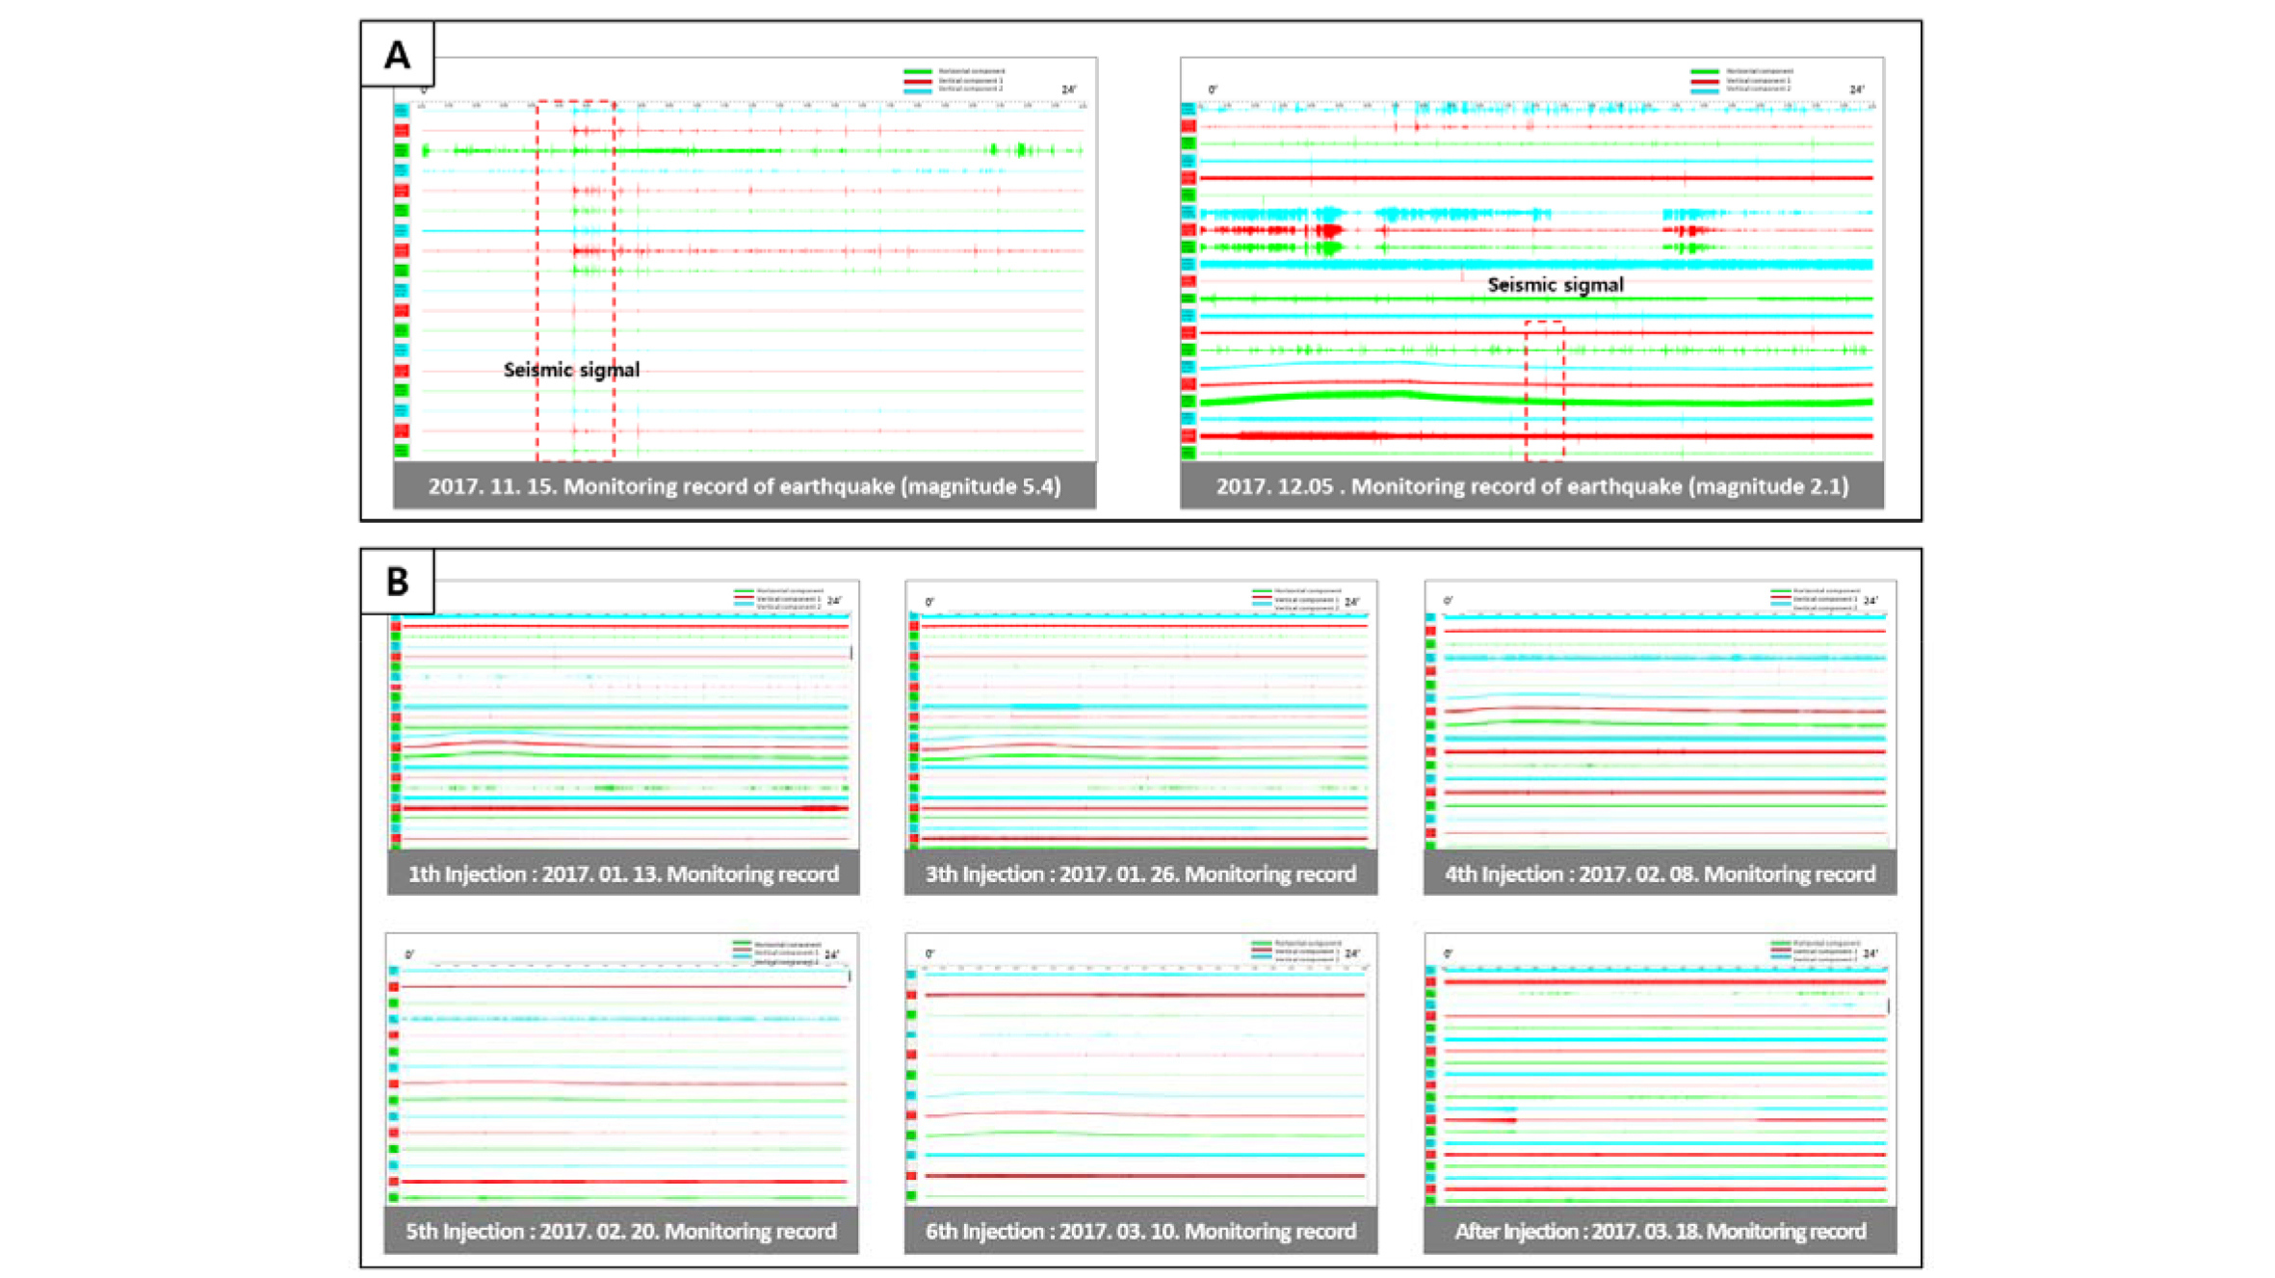Click the magnitude 5.4 earthquake caption bar

pos(744,485)
